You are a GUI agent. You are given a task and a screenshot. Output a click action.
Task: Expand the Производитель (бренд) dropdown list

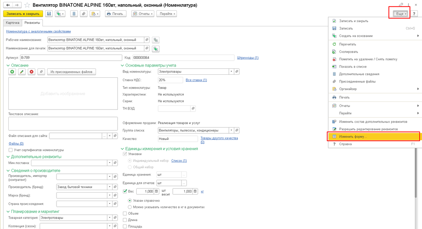click(110, 187)
